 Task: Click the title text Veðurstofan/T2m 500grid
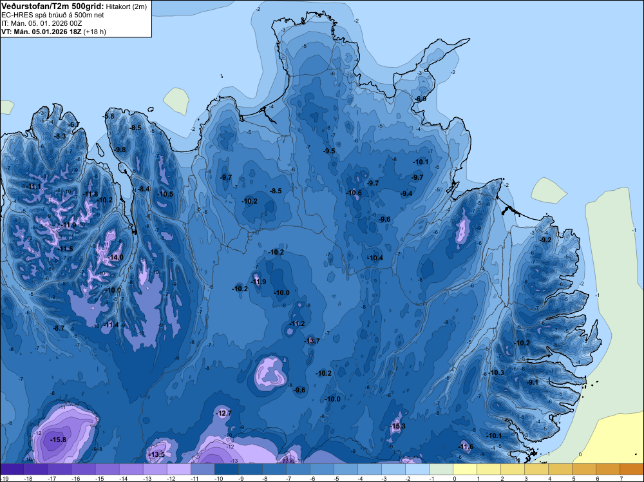pos(53,6)
